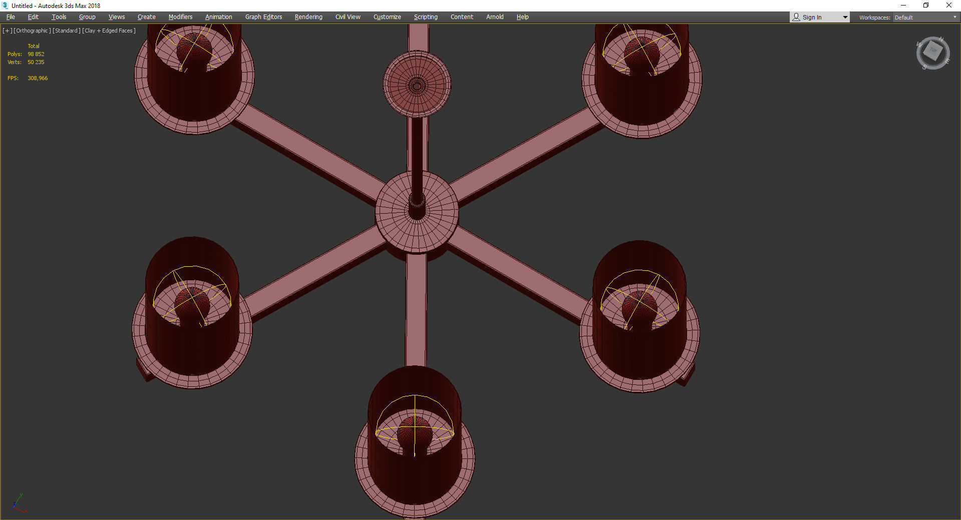Open the Rendering menu

click(308, 17)
